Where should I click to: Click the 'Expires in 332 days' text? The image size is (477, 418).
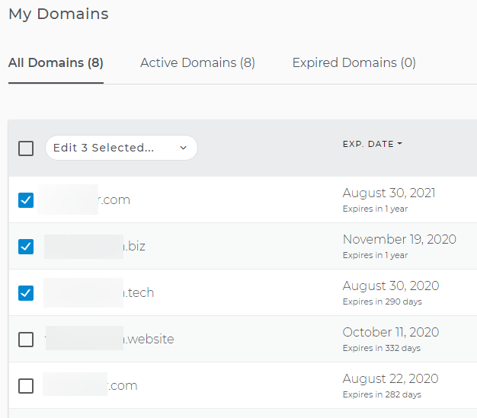[x=382, y=348]
